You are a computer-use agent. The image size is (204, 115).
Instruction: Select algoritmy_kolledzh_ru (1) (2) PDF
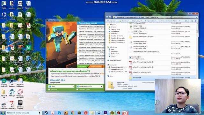click(x=163, y=68)
